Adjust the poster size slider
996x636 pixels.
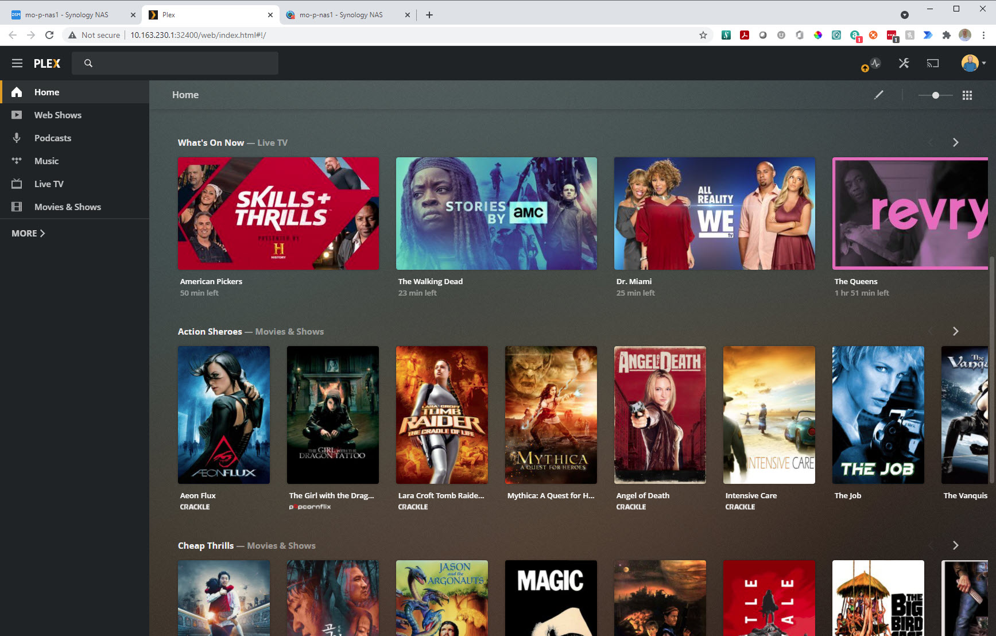pos(935,95)
